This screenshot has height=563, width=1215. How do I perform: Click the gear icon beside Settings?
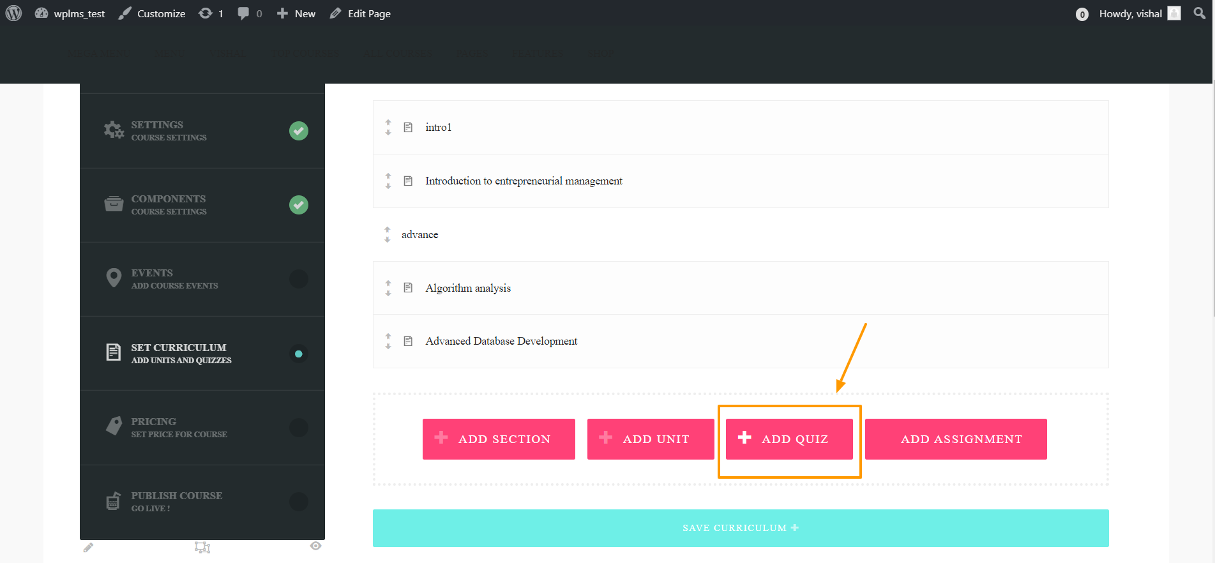click(x=114, y=130)
